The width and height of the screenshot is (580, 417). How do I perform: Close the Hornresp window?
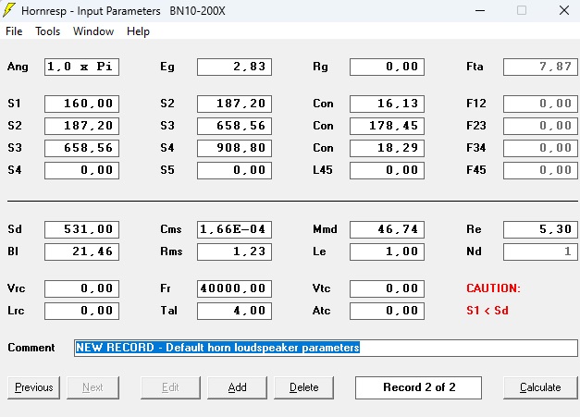click(x=563, y=10)
